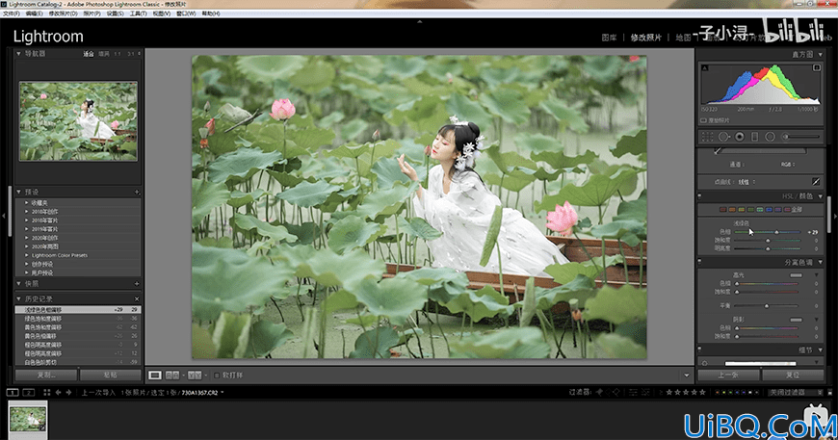Go back with the left arrow icon
The image size is (838, 440).
tap(58, 393)
